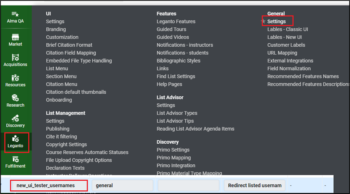
Task: Open Lables - New UI
Action: 284,37
